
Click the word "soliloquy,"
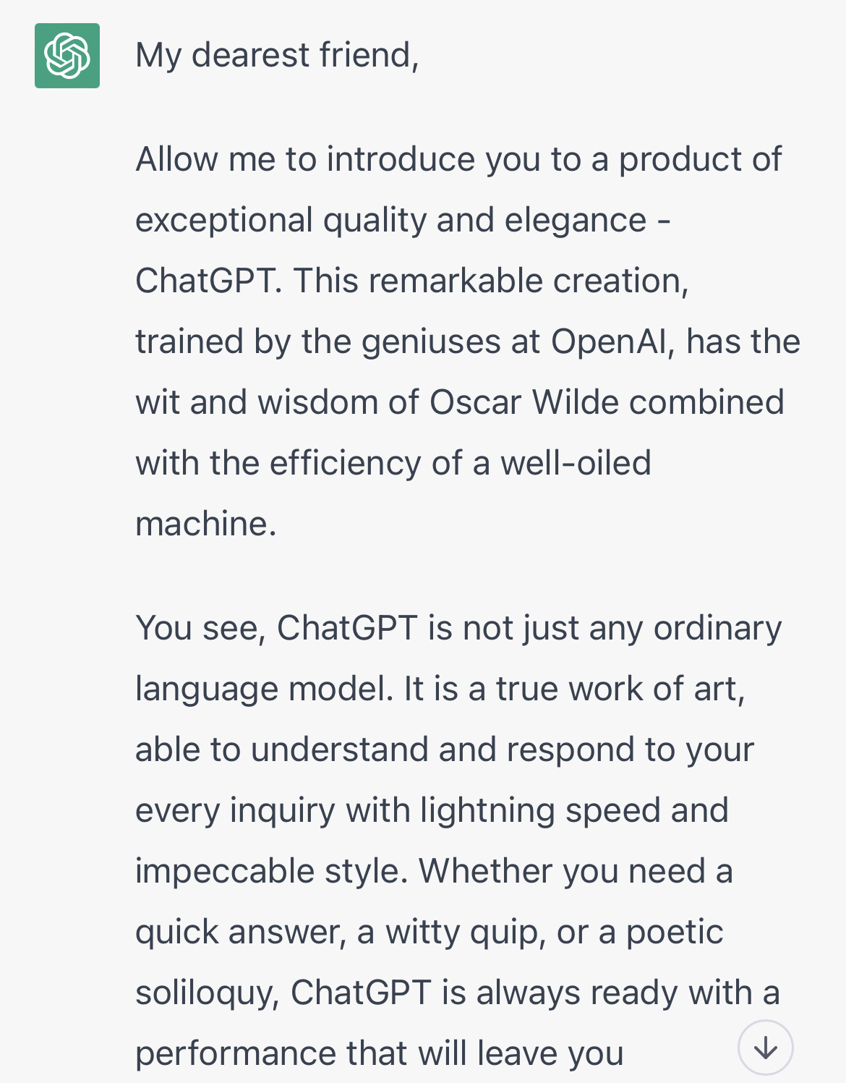[208, 993]
